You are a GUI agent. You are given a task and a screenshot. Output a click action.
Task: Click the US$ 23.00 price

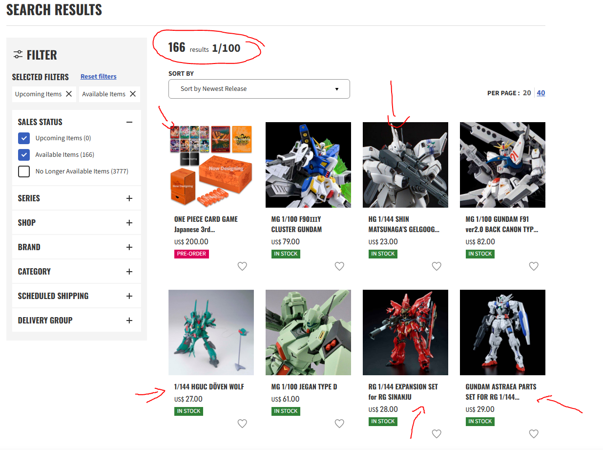pyautogui.click(x=383, y=242)
